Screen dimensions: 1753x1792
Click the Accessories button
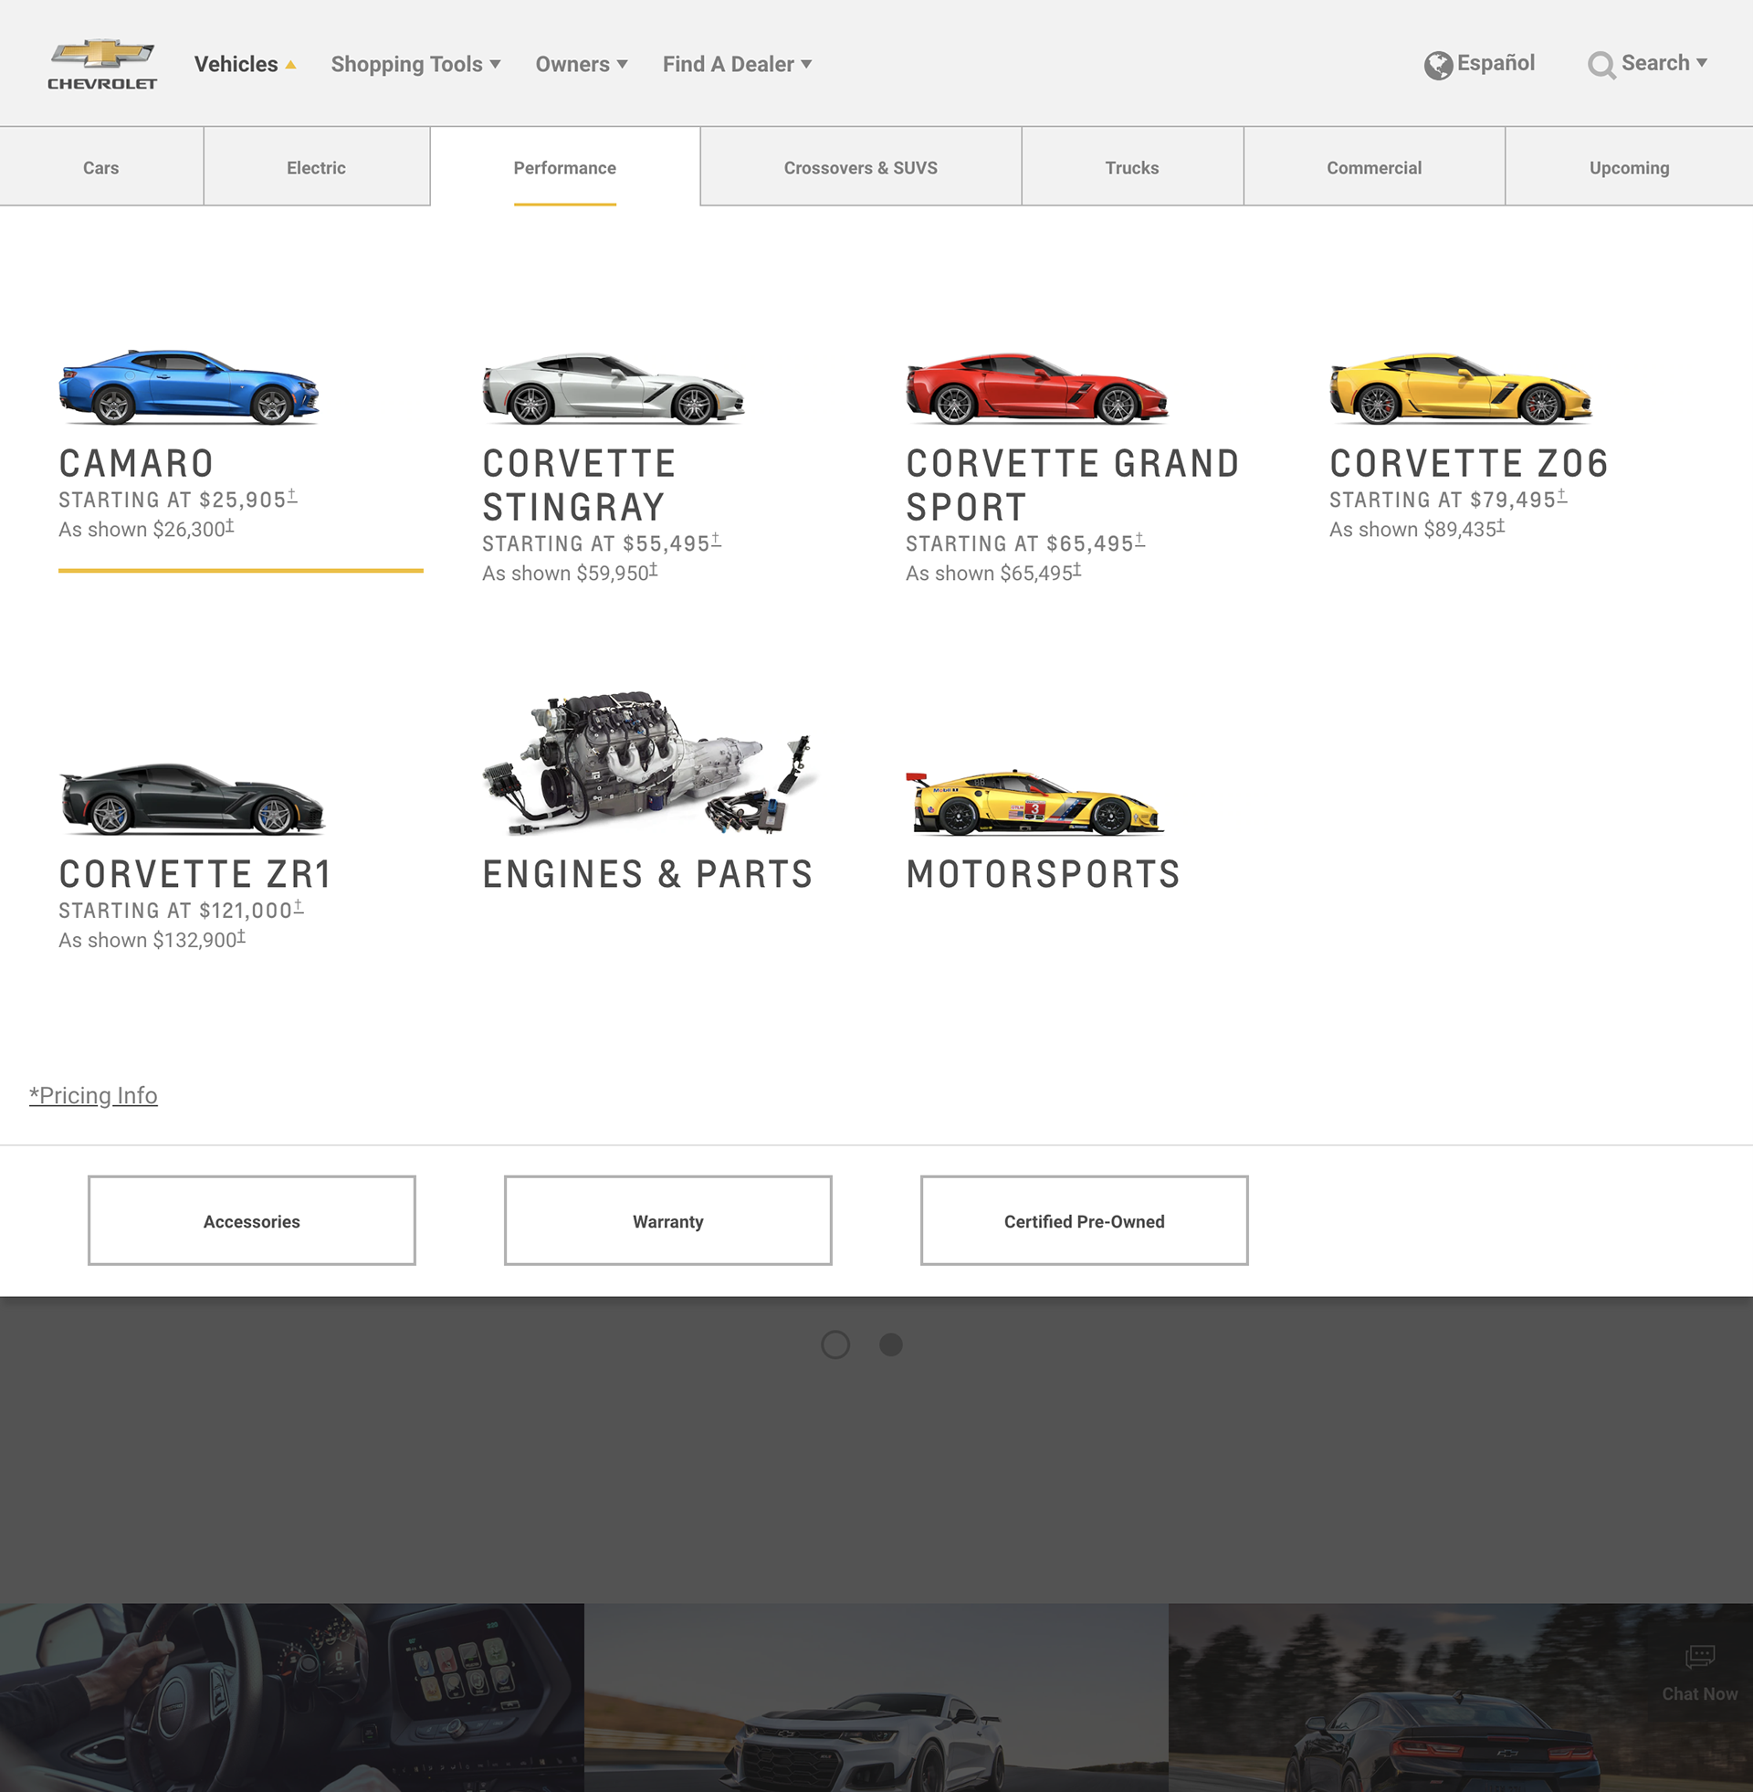(251, 1220)
